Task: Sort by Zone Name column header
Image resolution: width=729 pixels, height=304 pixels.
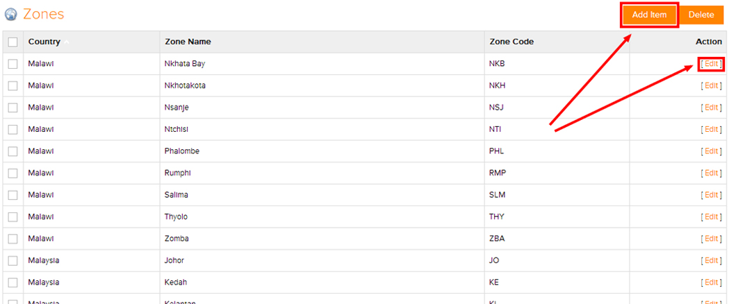Action: (188, 42)
